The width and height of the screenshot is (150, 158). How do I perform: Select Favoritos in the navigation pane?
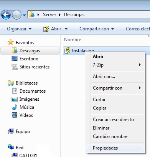tap(25, 43)
